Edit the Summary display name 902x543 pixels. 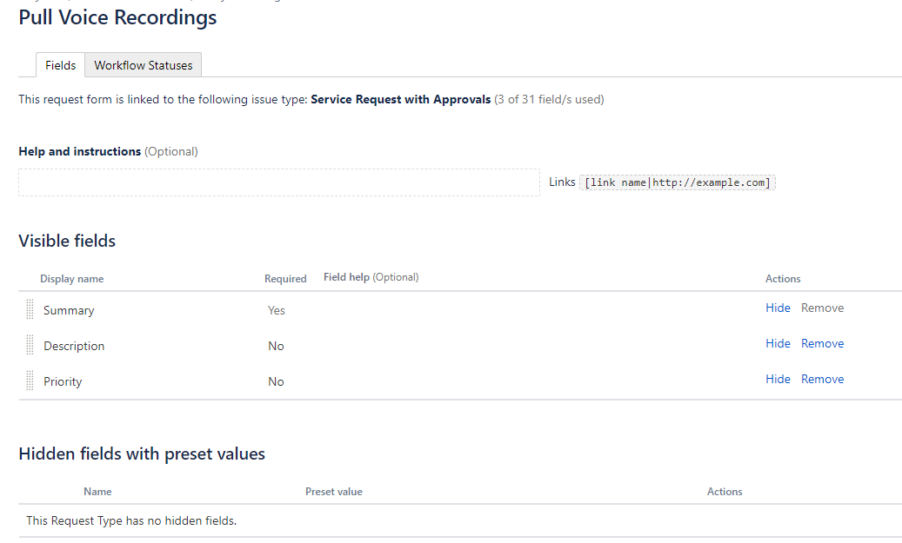(x=69, y=310)
